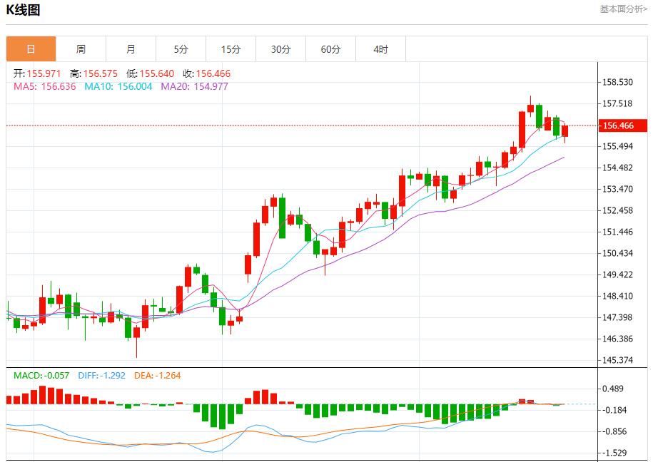
Task: Click the 收 closing price readout
Action: point(206,73)
